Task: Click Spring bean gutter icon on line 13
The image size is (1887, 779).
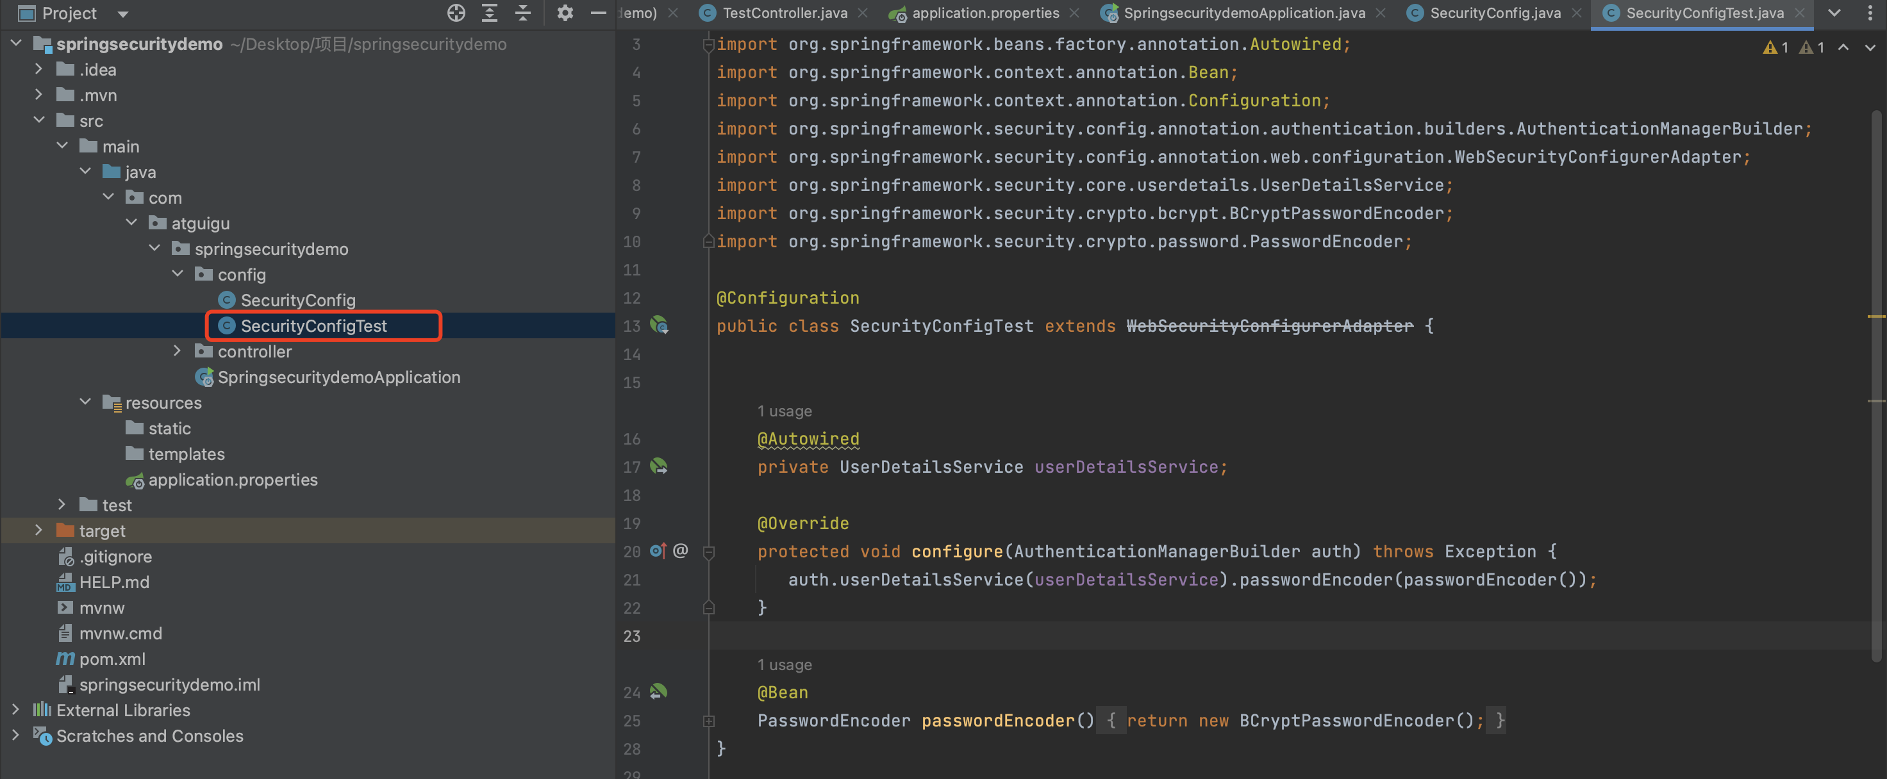Action: pos(658,325)
